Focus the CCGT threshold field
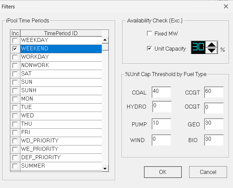Image resolution: width=233 pixels, height=188 pixels. click(x=214, y=92)
